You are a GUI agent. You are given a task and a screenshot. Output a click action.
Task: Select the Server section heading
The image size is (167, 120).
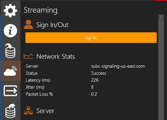tap(45, 111)
